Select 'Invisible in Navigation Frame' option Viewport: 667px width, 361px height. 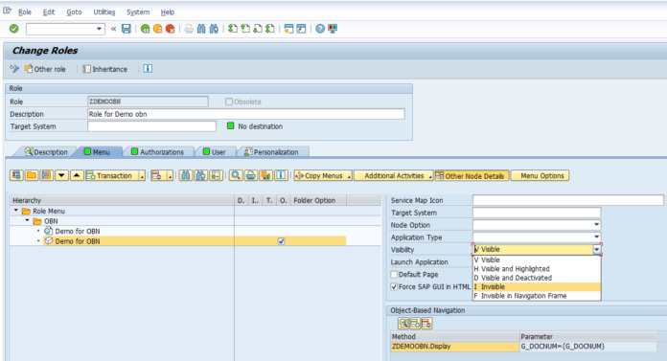coord(537,296)
